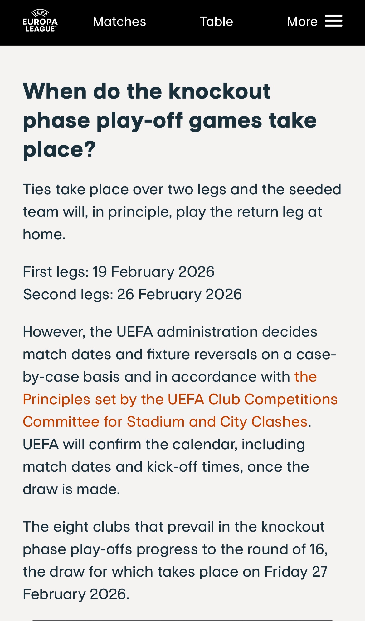Click 'draw is made.' text
365x621 pixels.
tap(71, 489)
